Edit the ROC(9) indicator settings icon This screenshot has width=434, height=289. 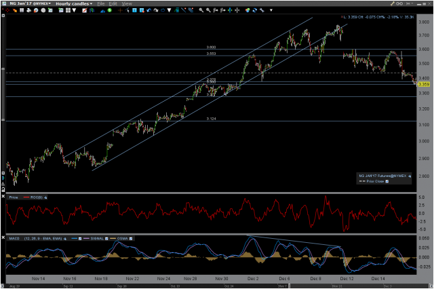pyautogui.click(x=45, y=197)
